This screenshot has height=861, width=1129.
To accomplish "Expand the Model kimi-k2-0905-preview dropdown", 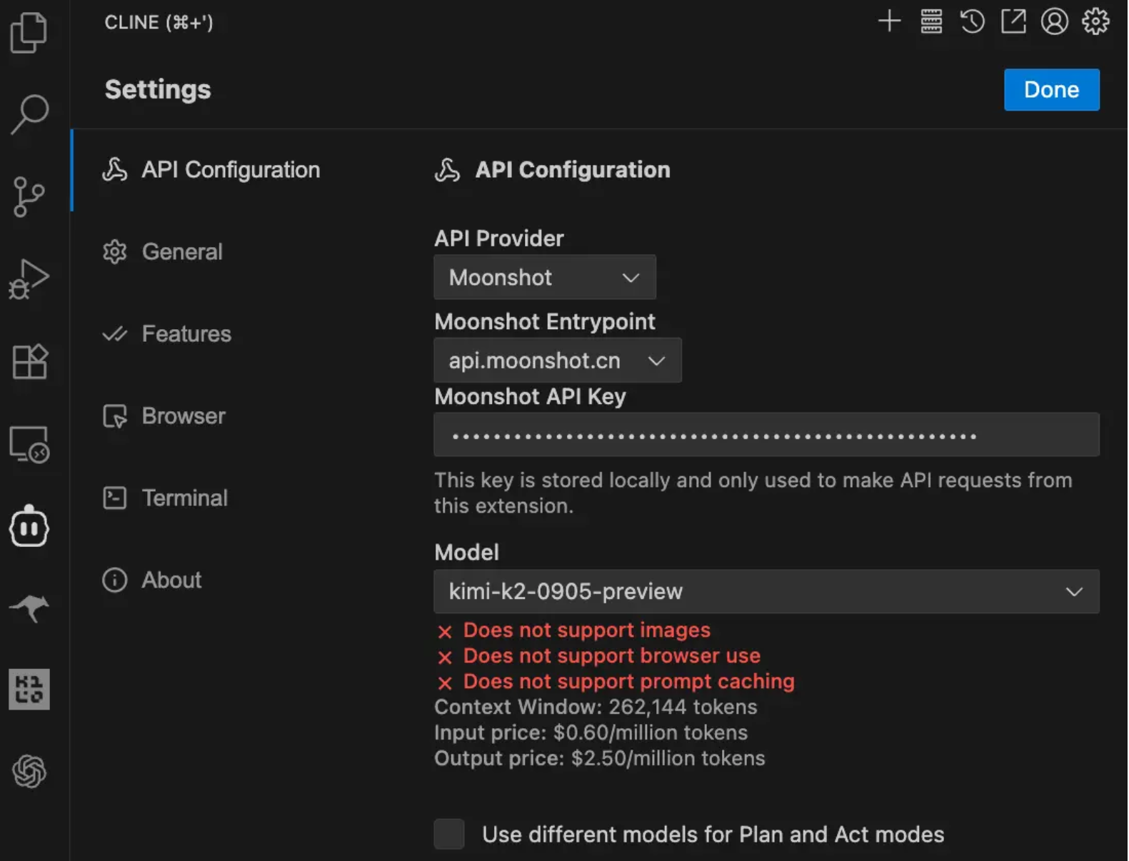I will (766, 591).
